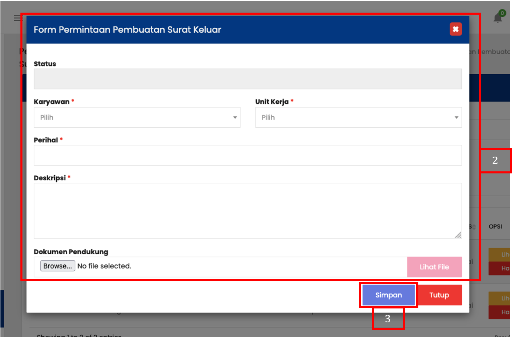Click the notification bell icon
Screen dimensions: 513x337
pos(498,18)
